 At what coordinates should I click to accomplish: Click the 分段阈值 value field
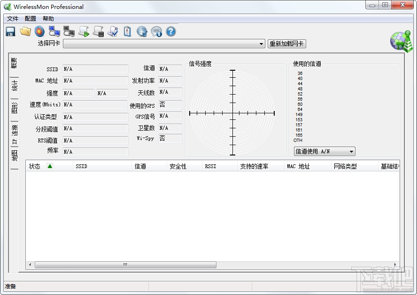[95, 129]
